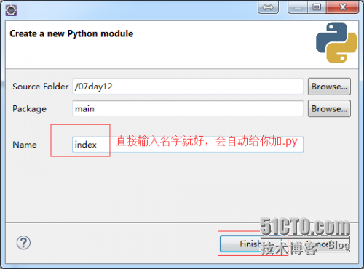The height and width of the screenshot is (269, 364).
Task: Maximize the dialog window
Action: tap(317, 7)
